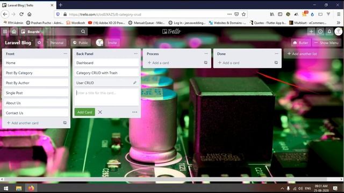Click the Back Panel list title
The width and height of the screenshot is (344, 193).
[x=85, y=54]
